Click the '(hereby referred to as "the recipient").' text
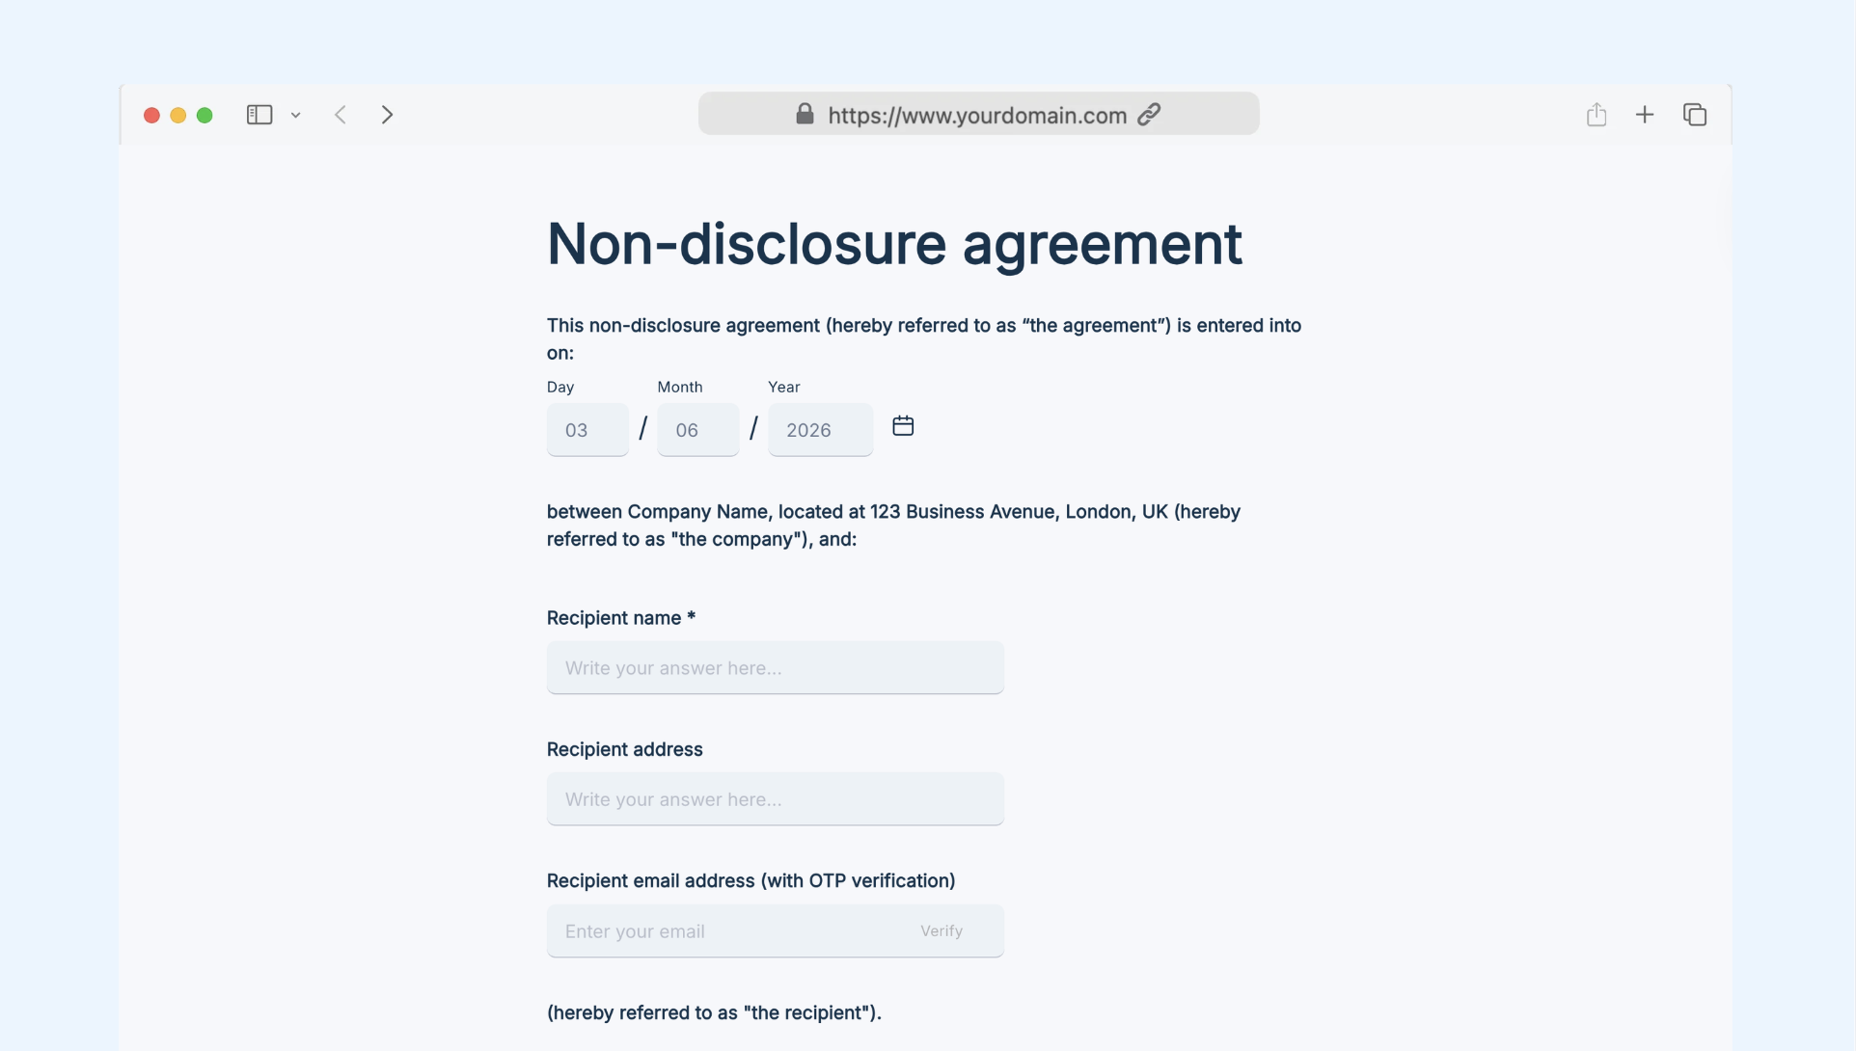The width and height of the screenshot is (1856, 1051). coord(714,1012)
